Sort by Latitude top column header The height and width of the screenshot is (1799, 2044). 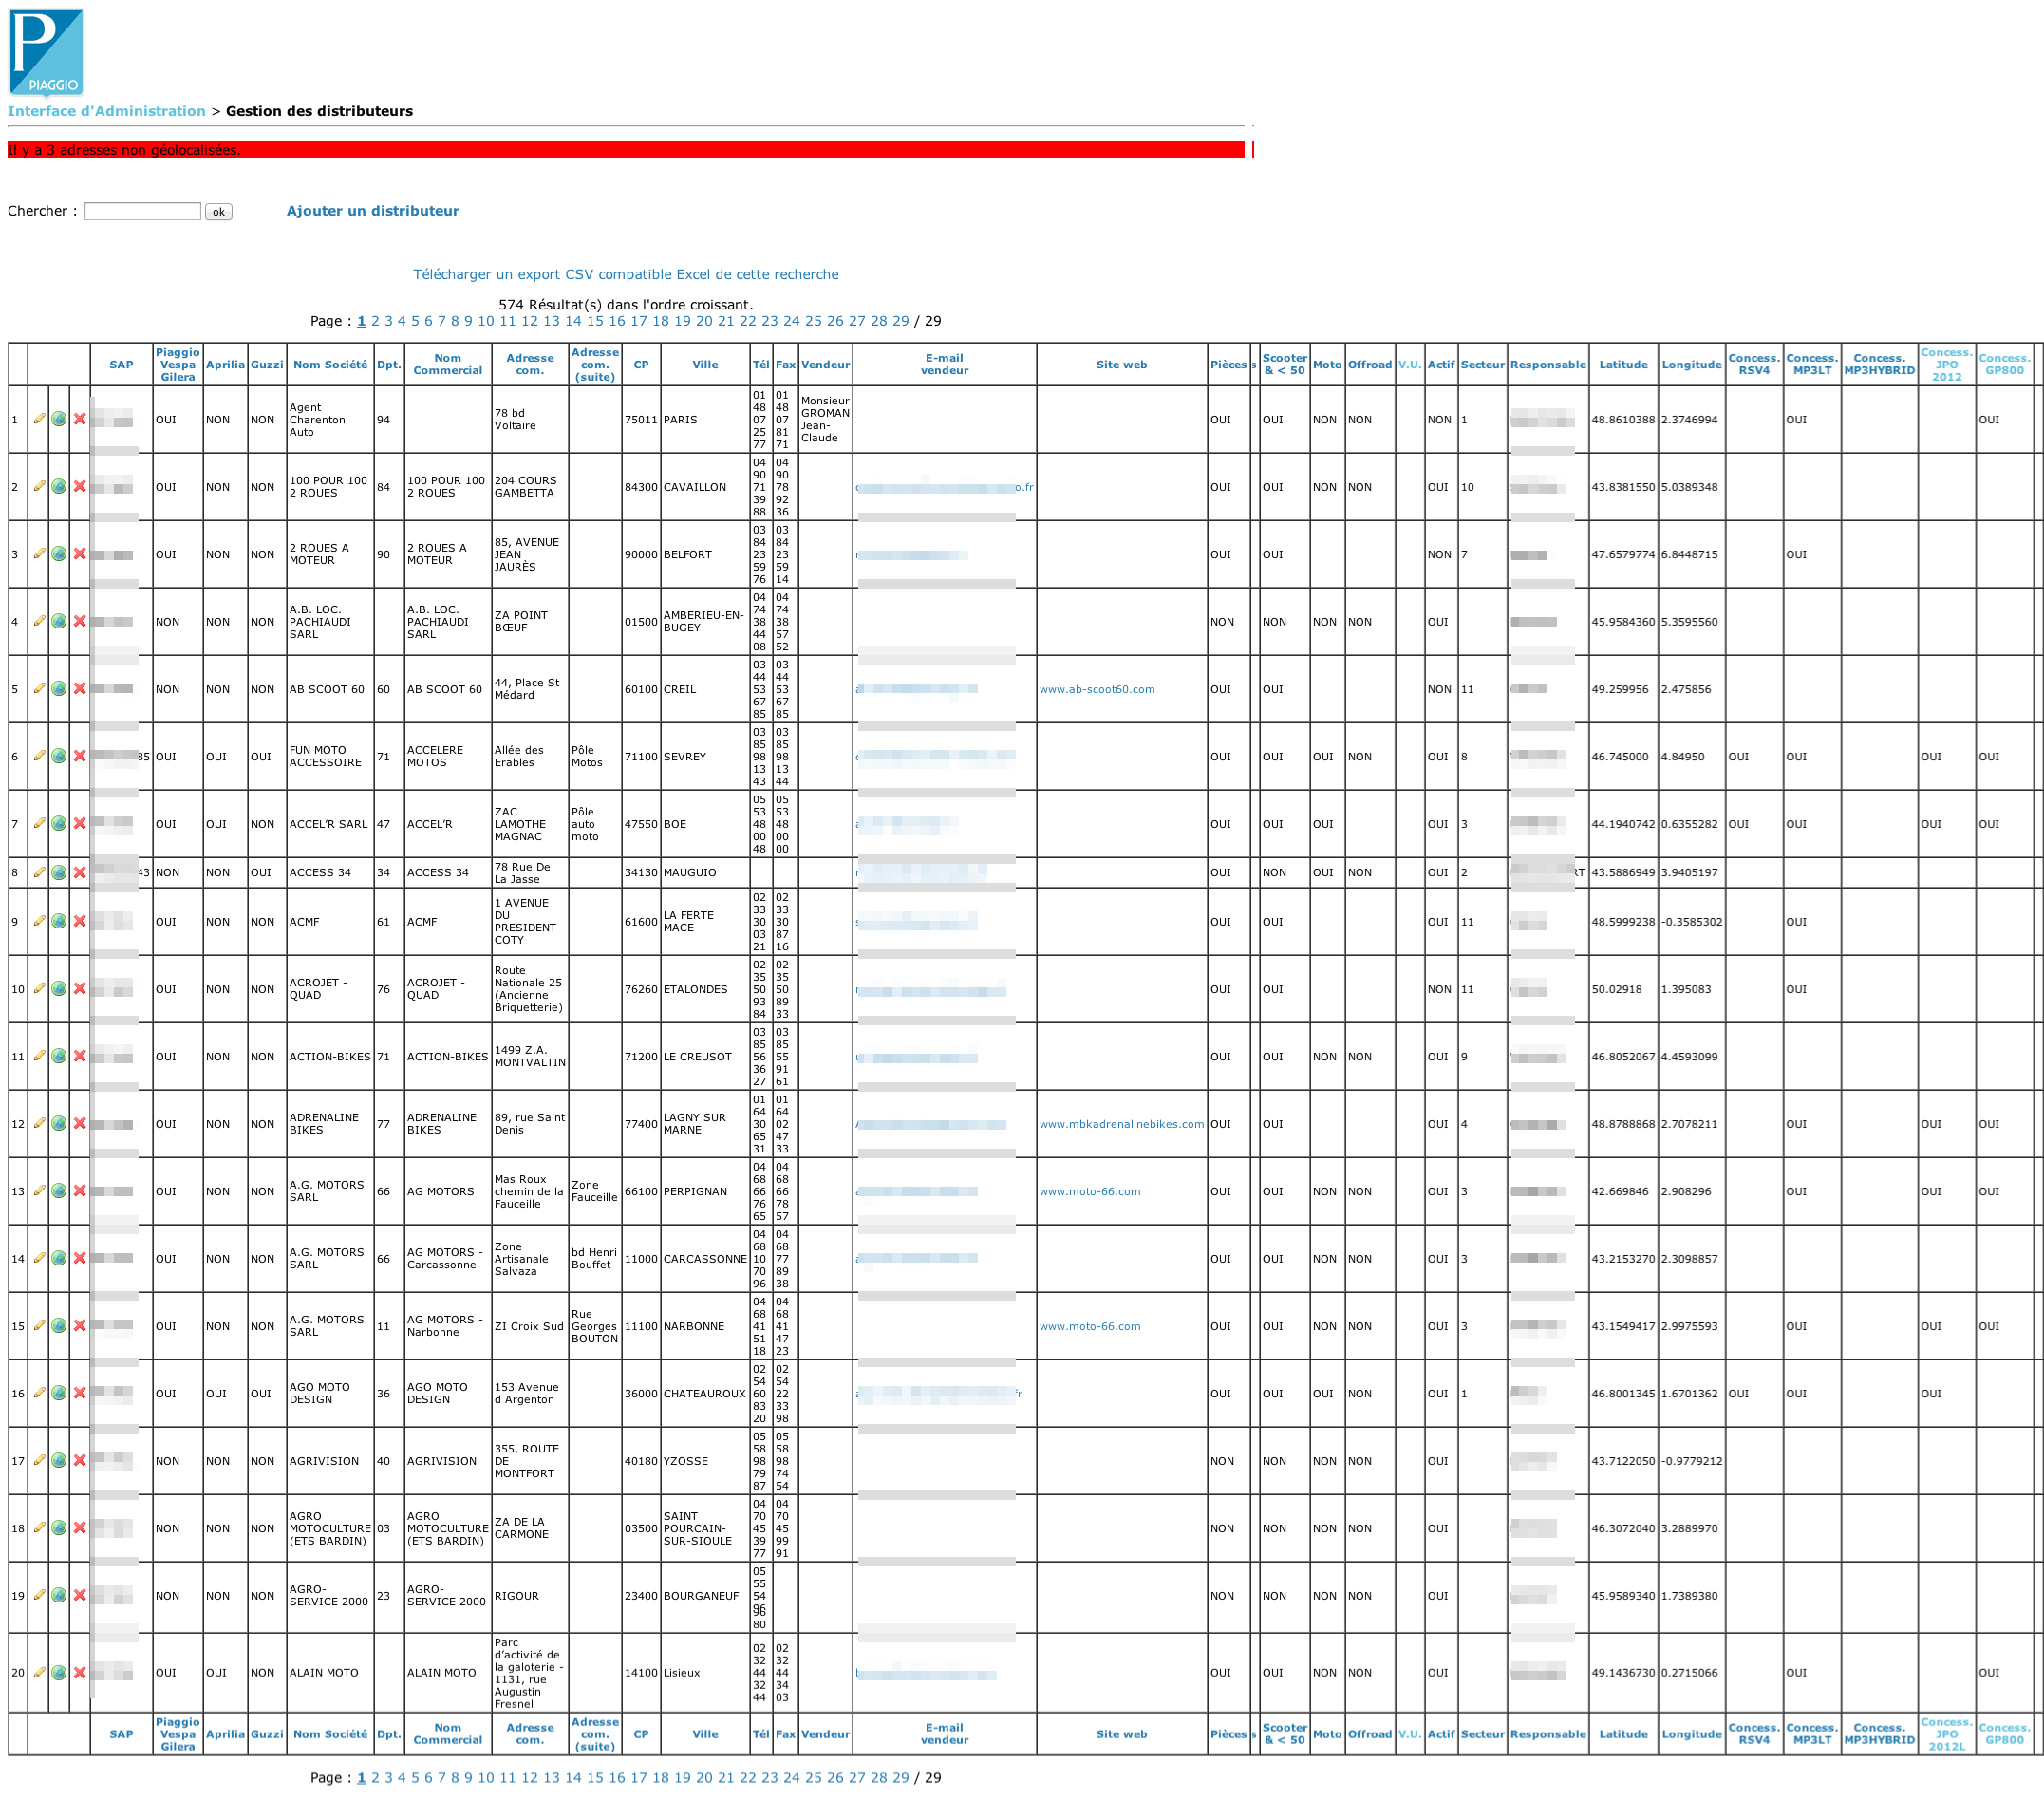[x=1623, y=365]
